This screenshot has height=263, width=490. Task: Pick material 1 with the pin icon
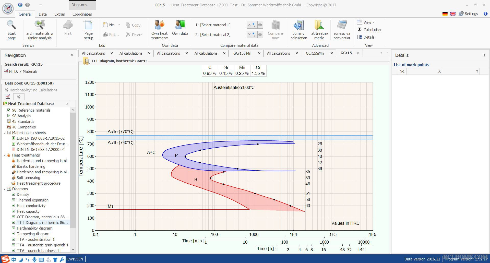coord(254,25)
